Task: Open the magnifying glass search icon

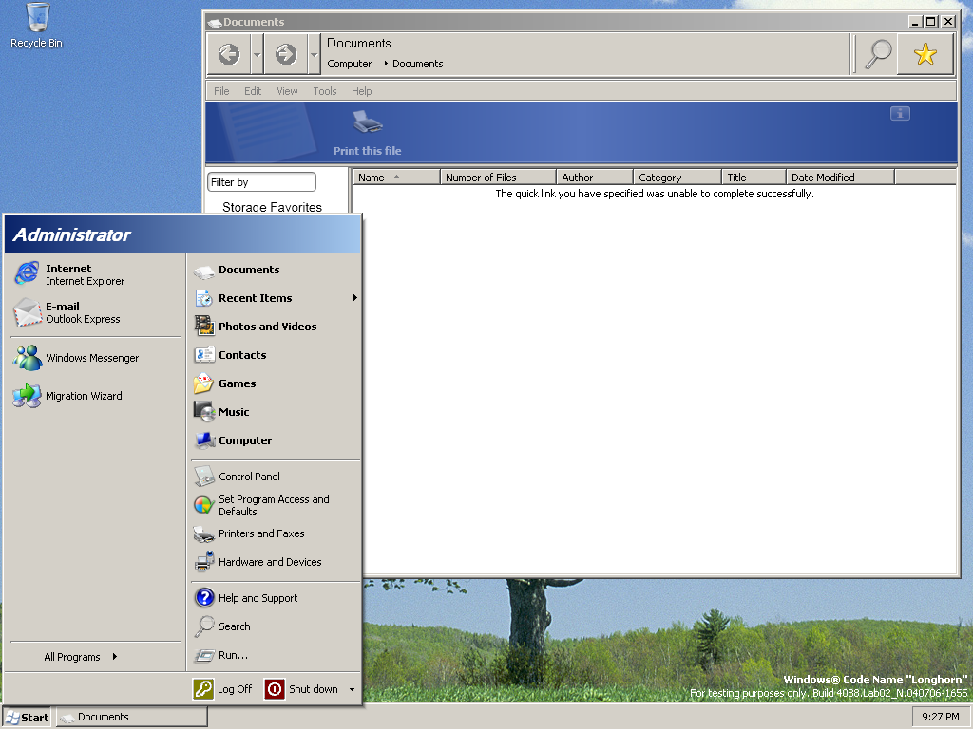Action: pyautogui.click(x=878, y=55)
